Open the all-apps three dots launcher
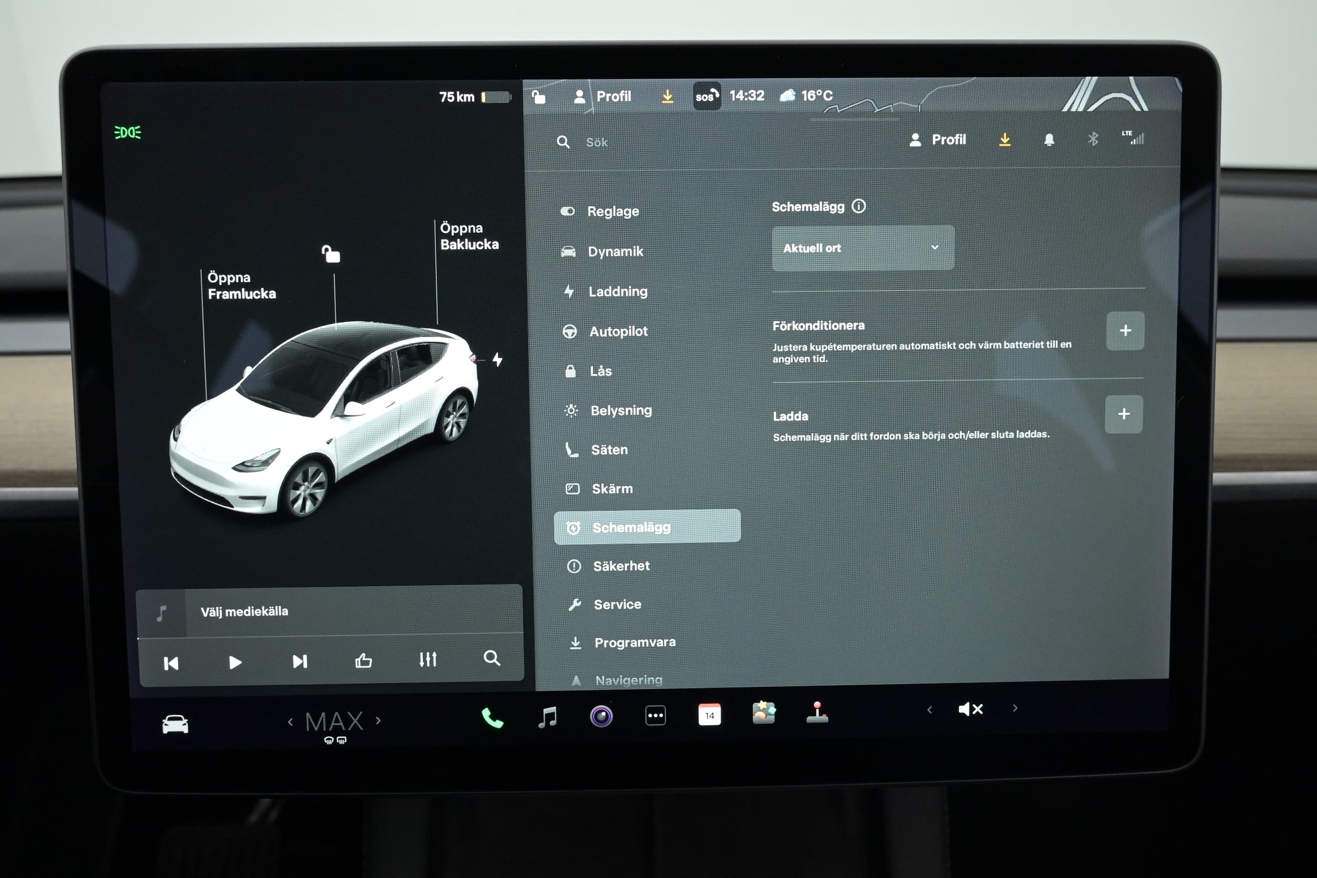Screen dimensions: 1317x878 pyautogui.click(x=655, y=715)
